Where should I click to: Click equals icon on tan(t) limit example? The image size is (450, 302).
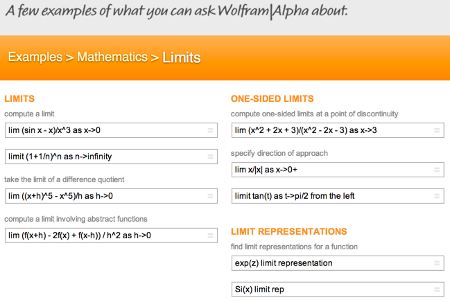[x=437, y=196]
